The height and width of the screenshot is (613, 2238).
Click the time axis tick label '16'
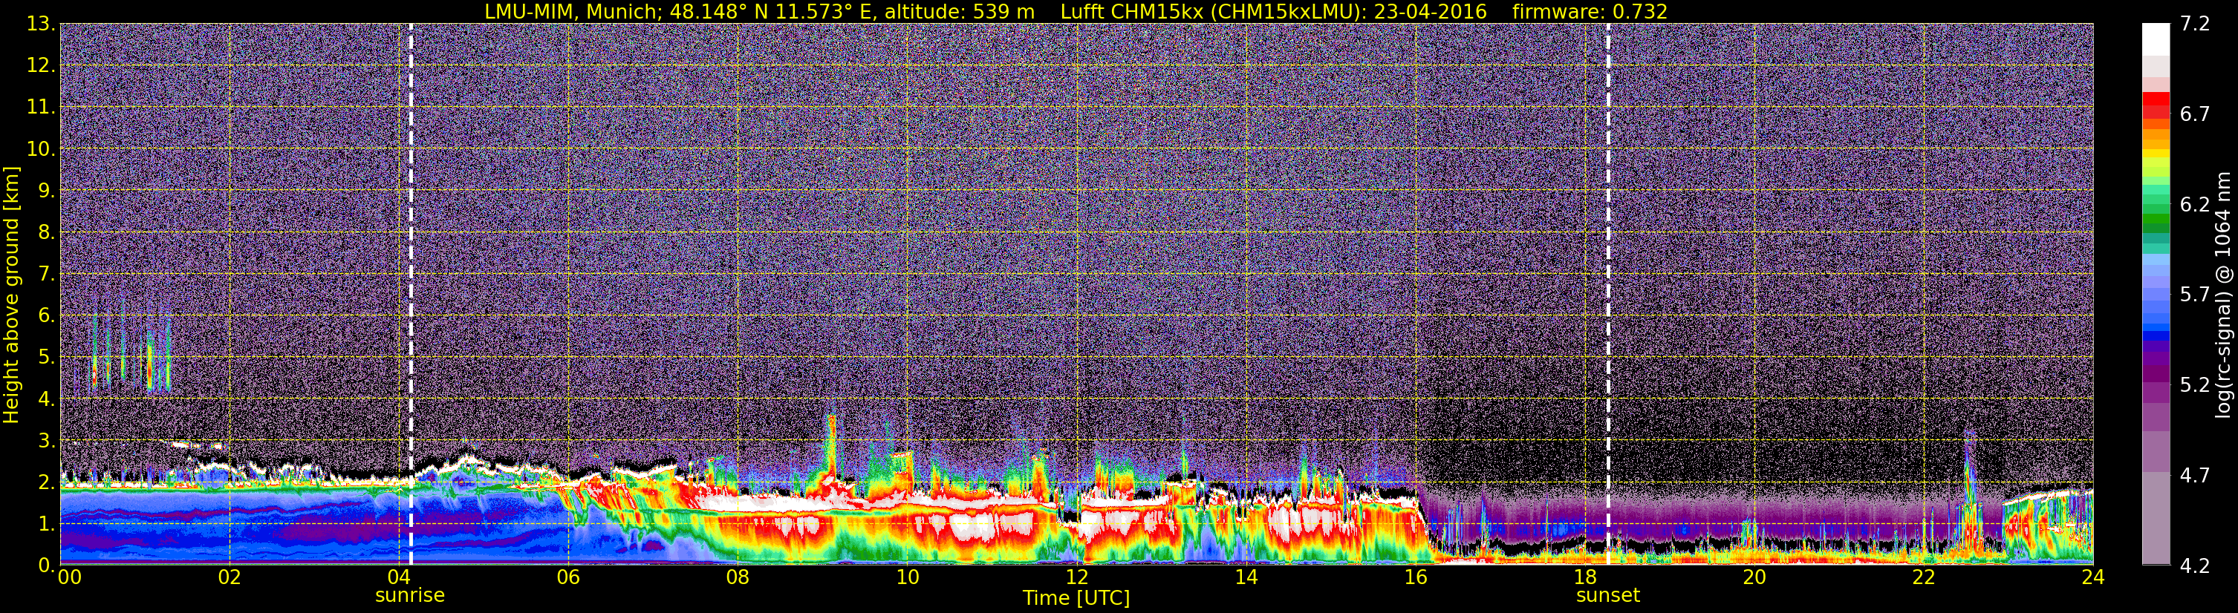click(1415, 578)
